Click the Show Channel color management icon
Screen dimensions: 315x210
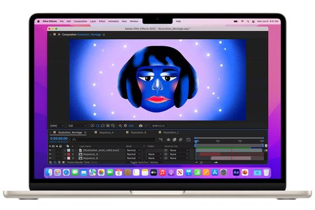coord(120,126)
